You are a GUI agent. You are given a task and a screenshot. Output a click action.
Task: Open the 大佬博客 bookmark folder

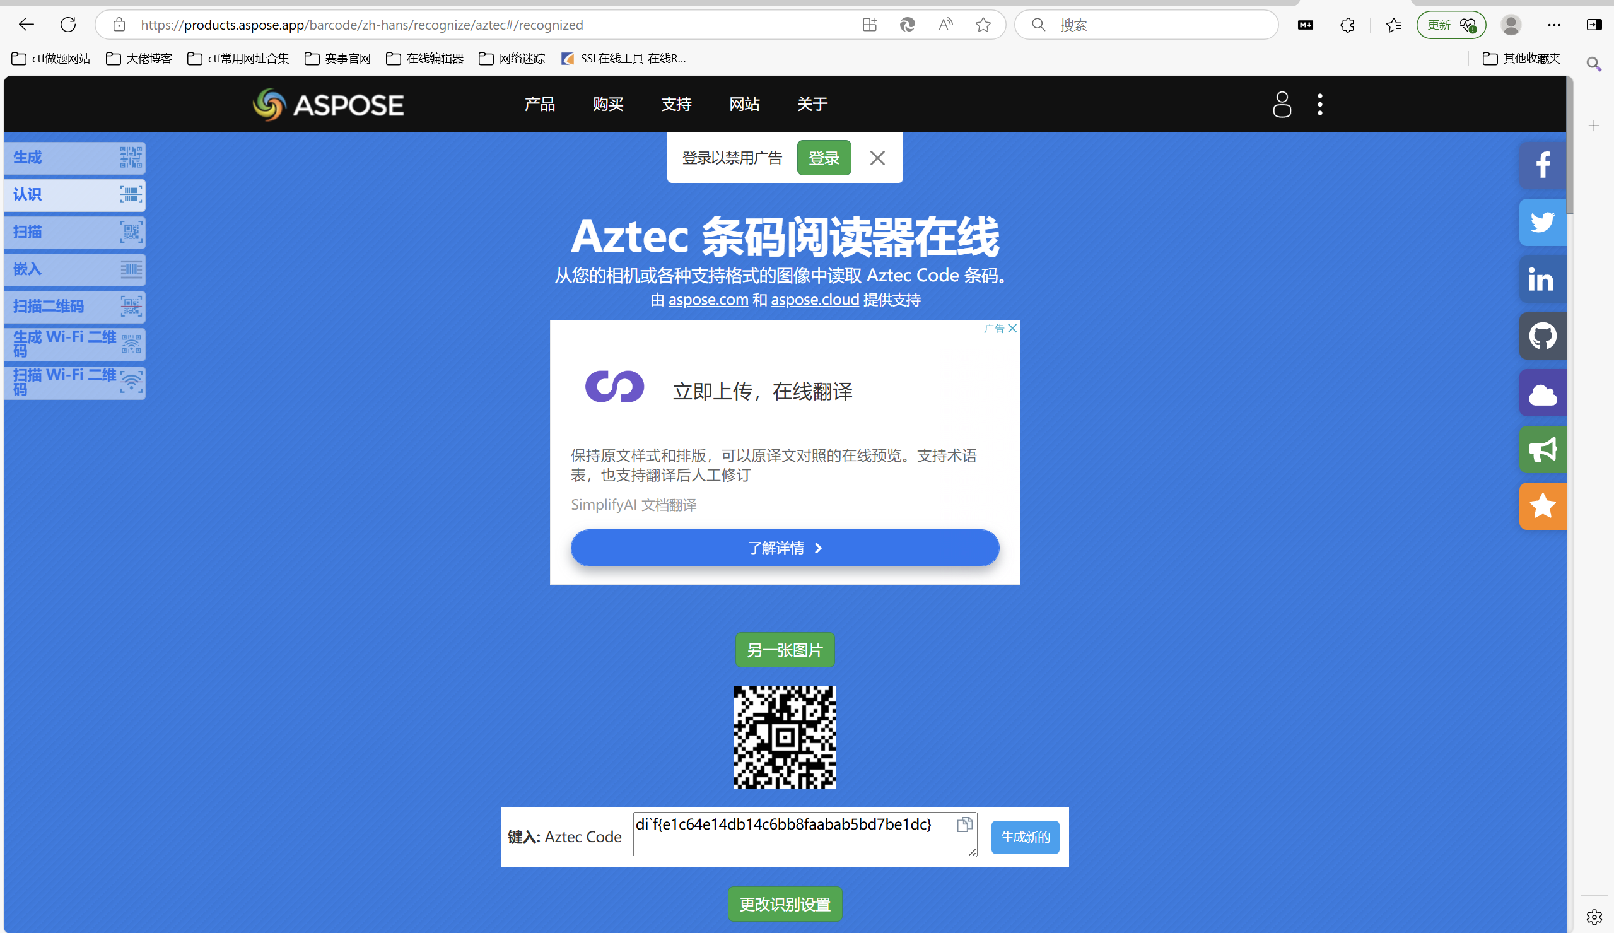(139, 59)
